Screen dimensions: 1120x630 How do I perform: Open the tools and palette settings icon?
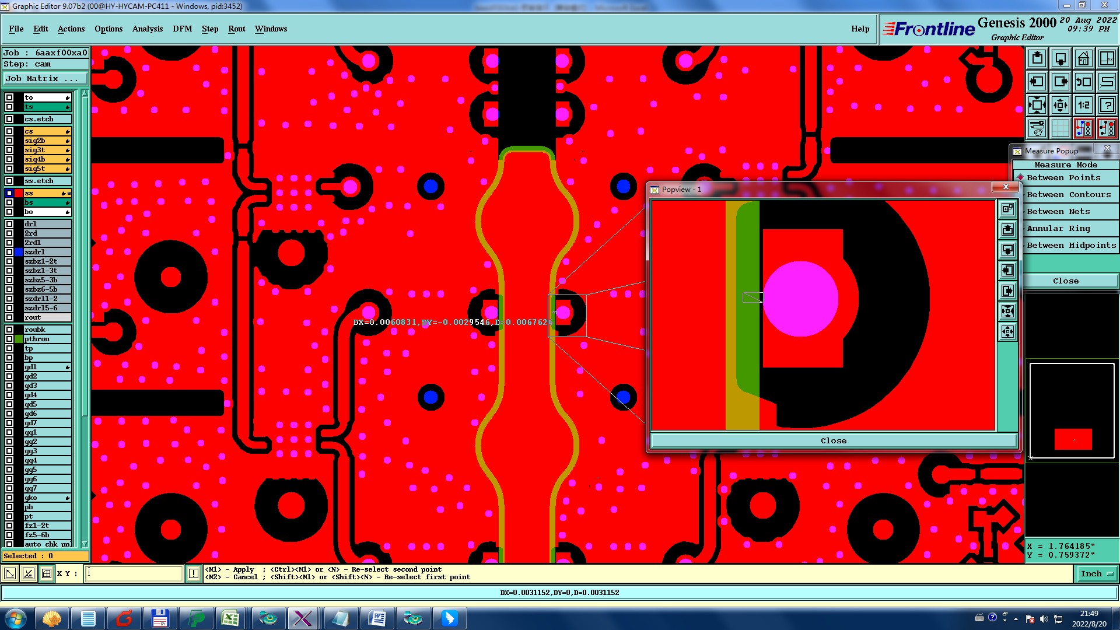[x=1037, y=128]
